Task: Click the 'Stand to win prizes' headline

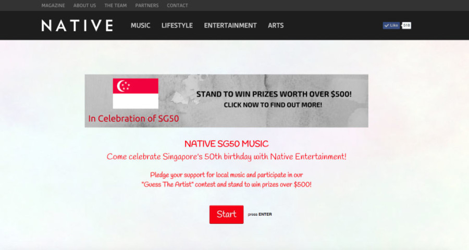Action: coord(274,94)
